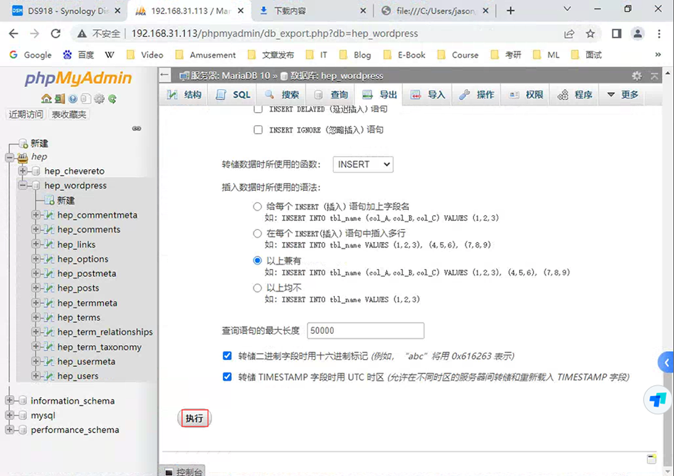Click the hep_options table icon

coord(49,259)
